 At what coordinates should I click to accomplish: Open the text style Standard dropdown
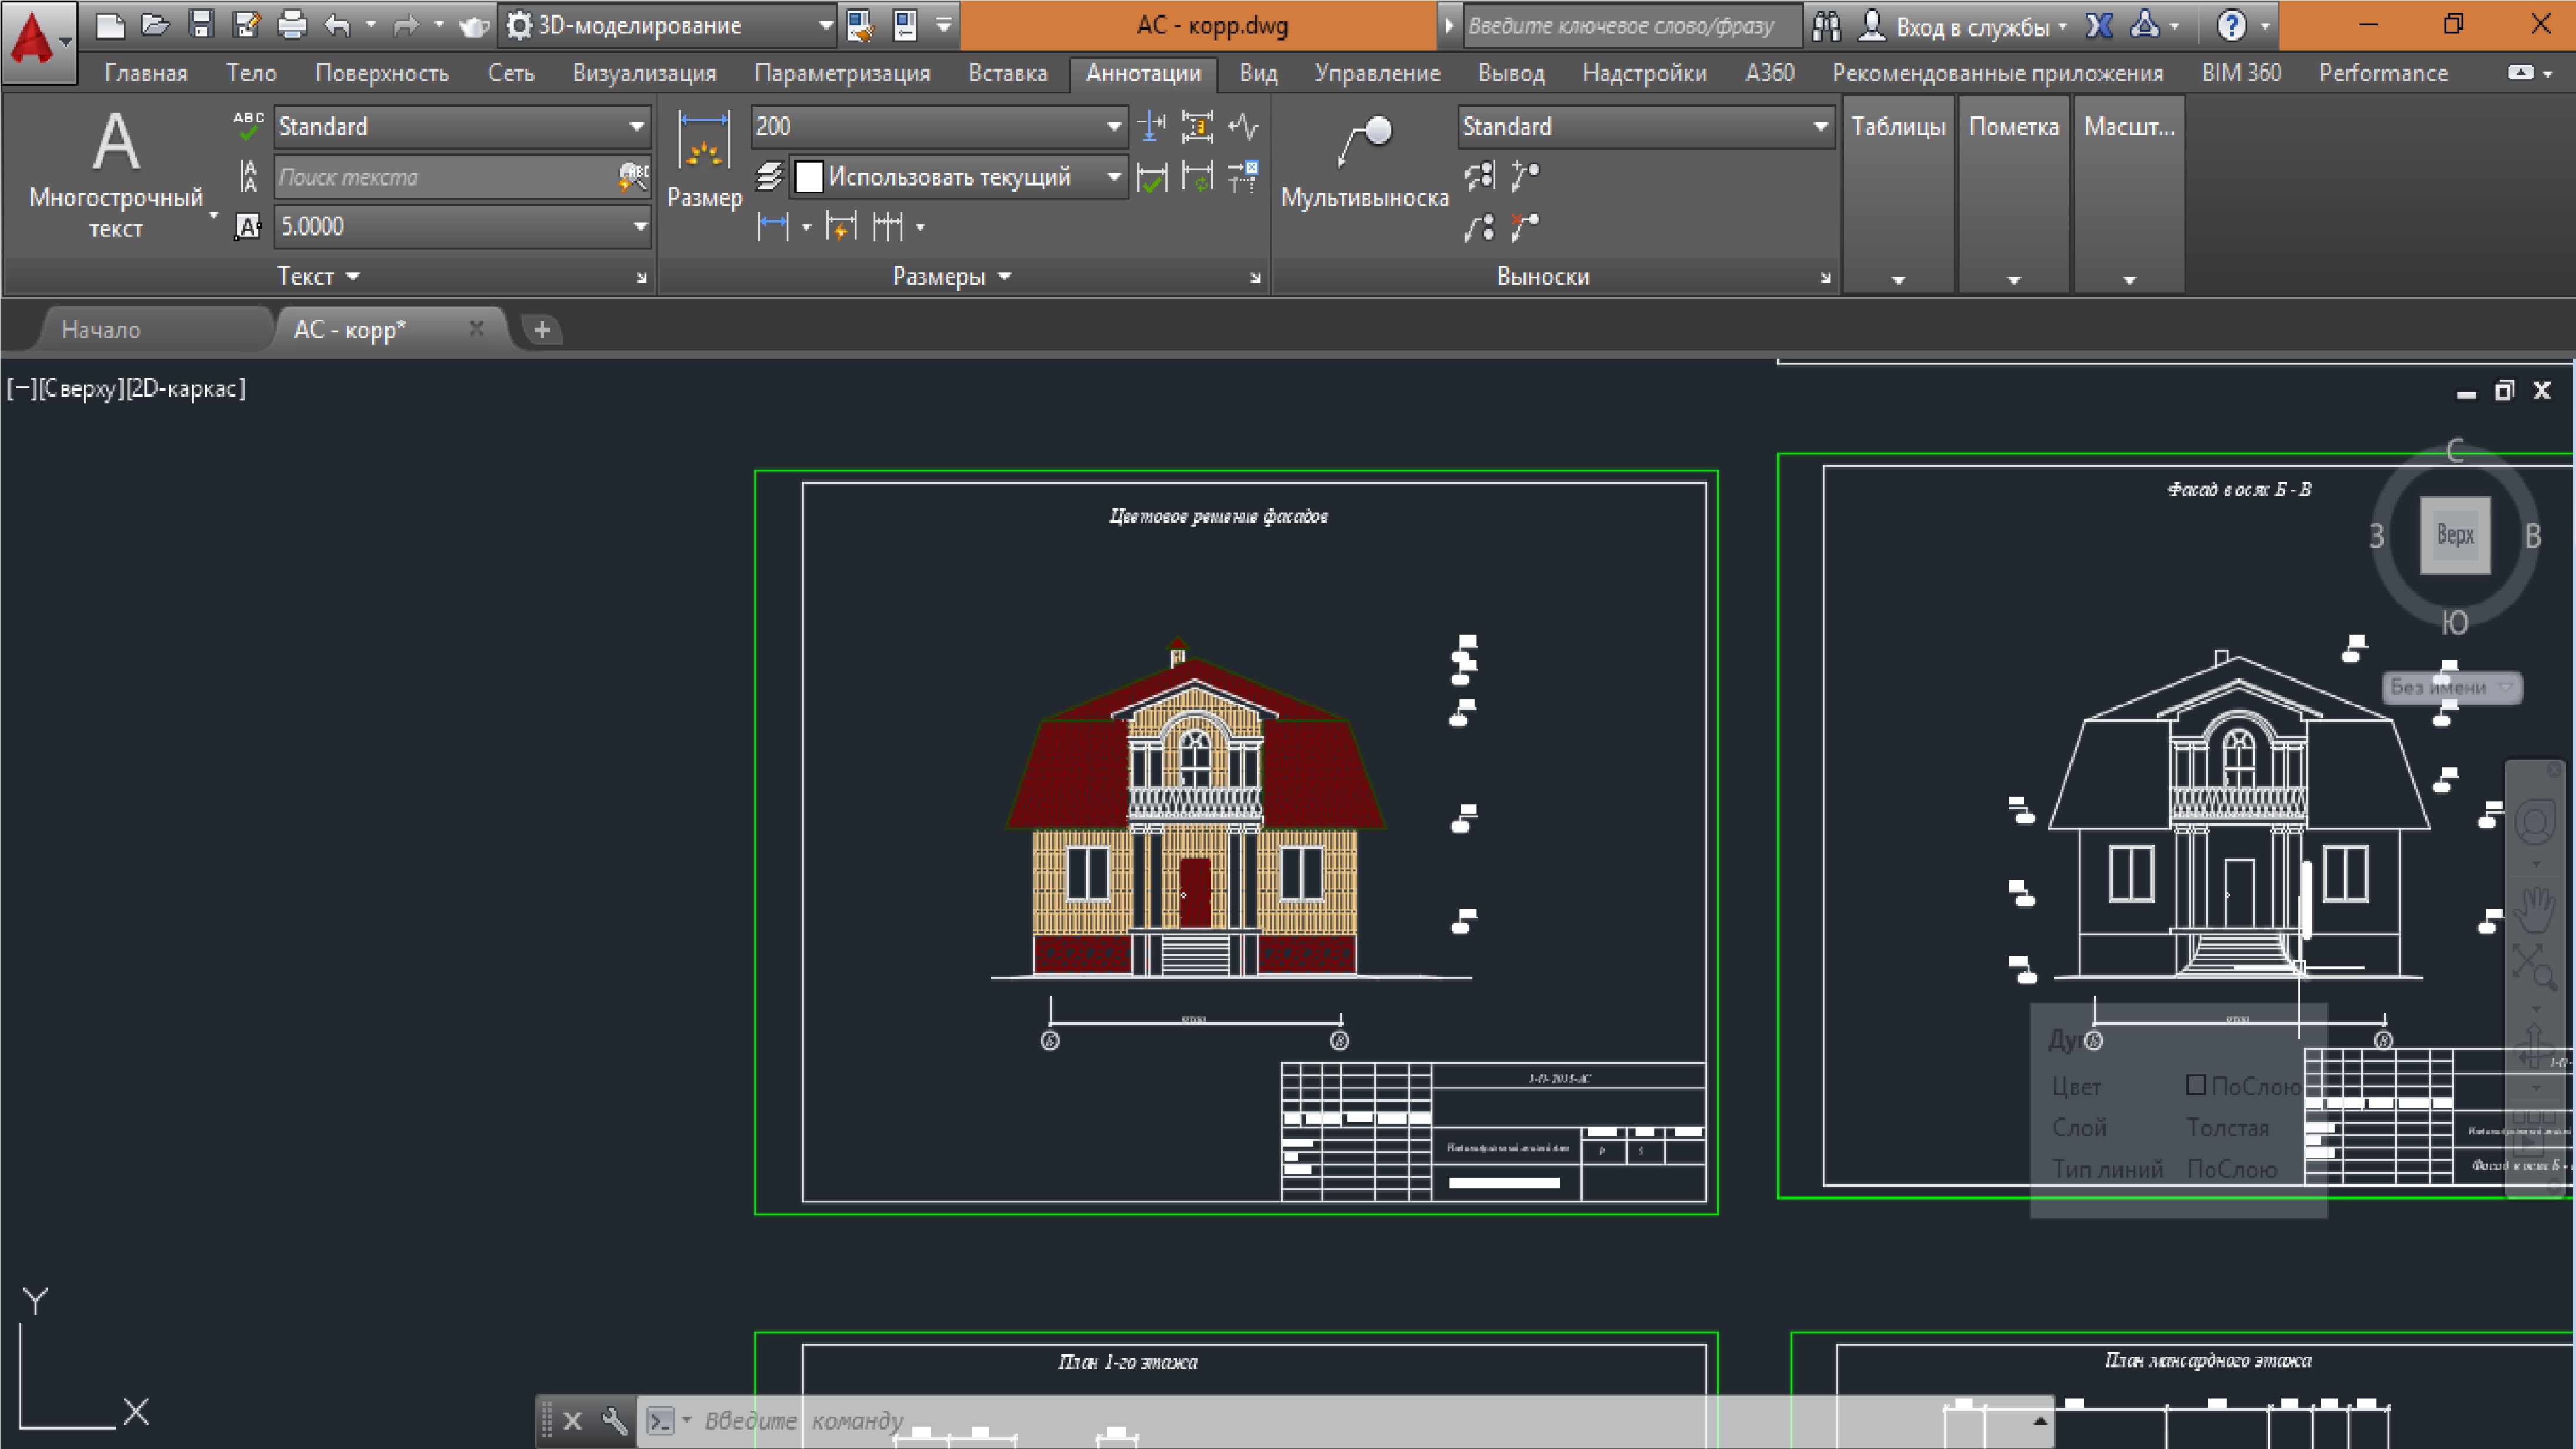[x=636, y=127]
